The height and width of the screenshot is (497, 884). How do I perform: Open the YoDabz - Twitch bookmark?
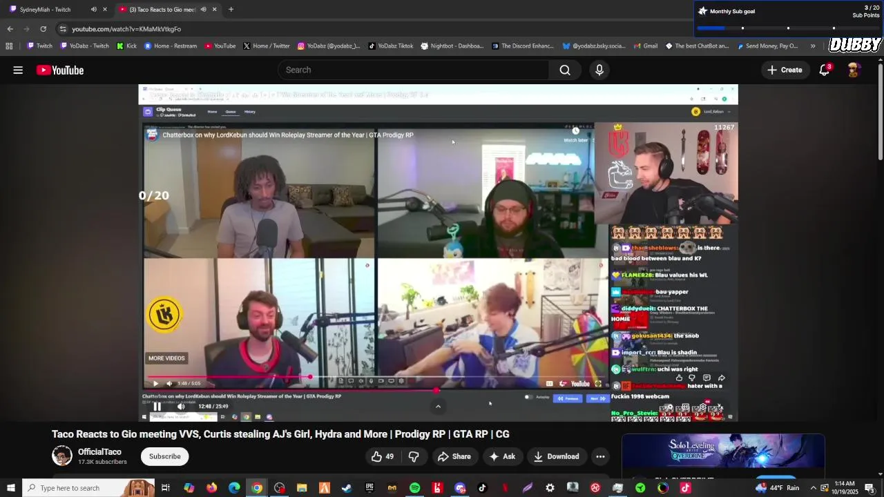tap(84, 46)
